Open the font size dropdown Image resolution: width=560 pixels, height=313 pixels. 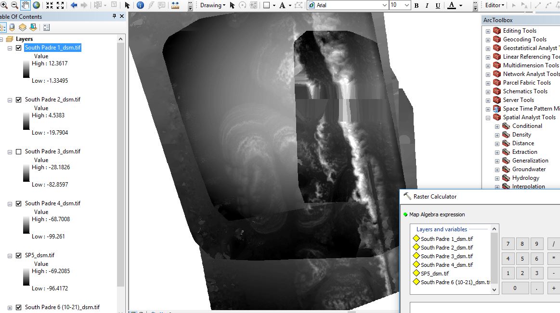pos(407,5)
